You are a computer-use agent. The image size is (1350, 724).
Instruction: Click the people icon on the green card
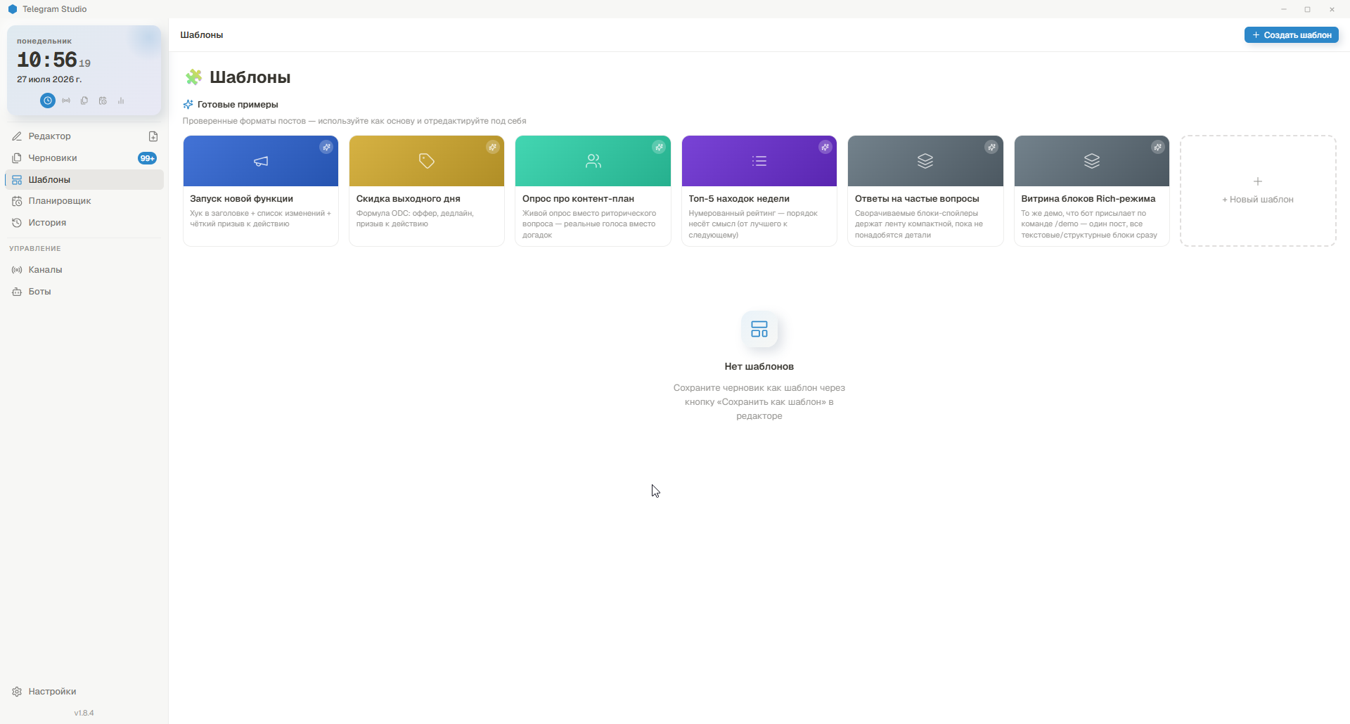pos(593,161)
